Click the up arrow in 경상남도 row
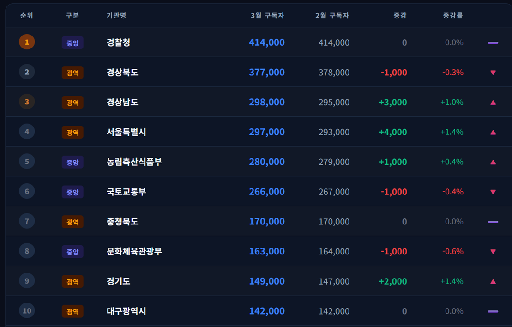 pos(493,103)
